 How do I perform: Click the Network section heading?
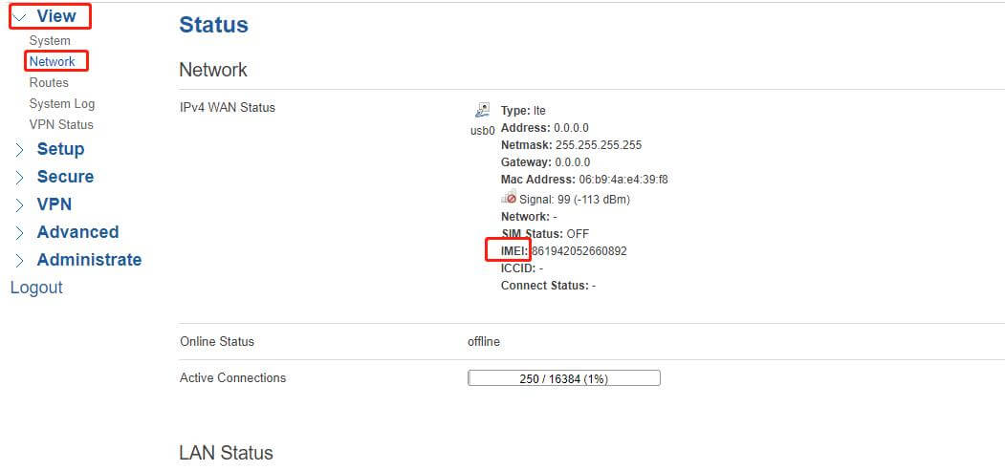coord(213,70)
